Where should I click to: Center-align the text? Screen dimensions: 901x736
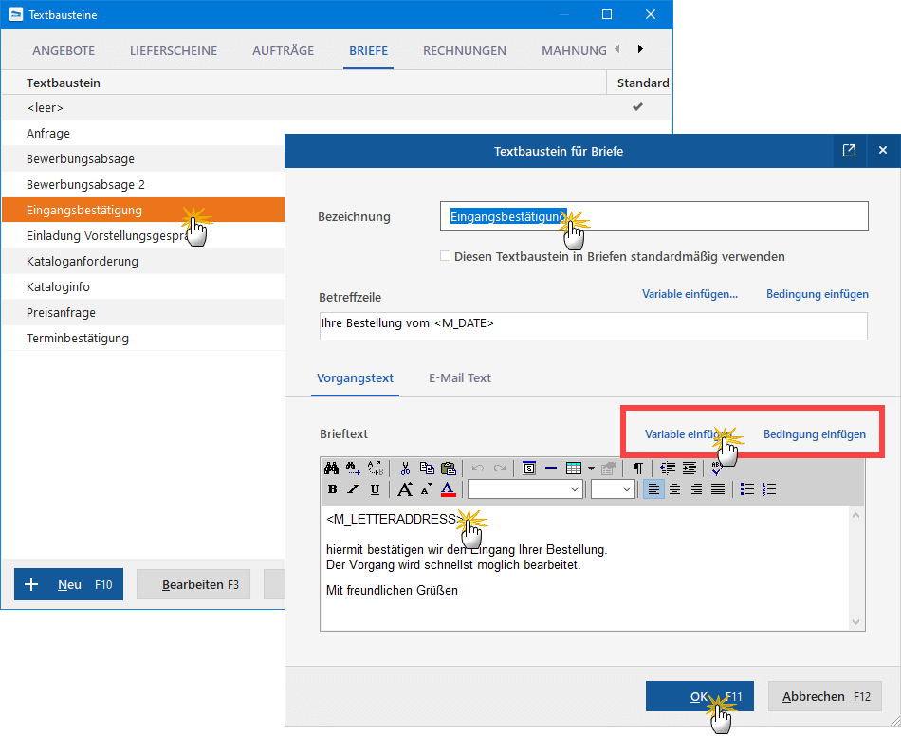[675, 489]
